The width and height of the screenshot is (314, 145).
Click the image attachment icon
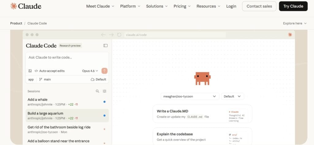(30, 71)
